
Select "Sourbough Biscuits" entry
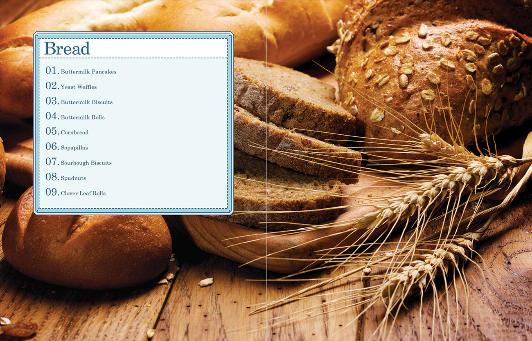[x=78, y=162]
